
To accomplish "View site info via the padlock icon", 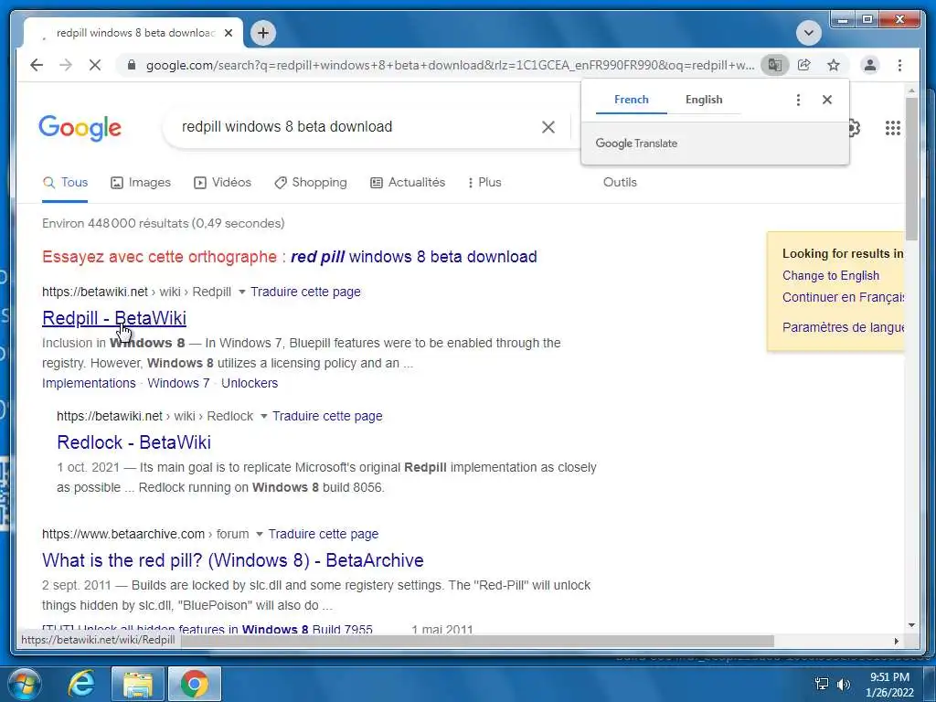I will pos(132,65).
